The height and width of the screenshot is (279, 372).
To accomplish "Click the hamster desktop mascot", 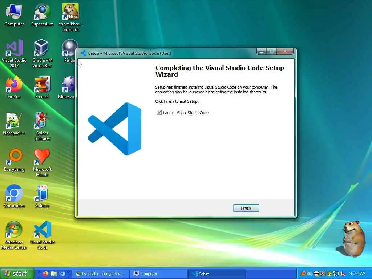I will coord(352,238).
